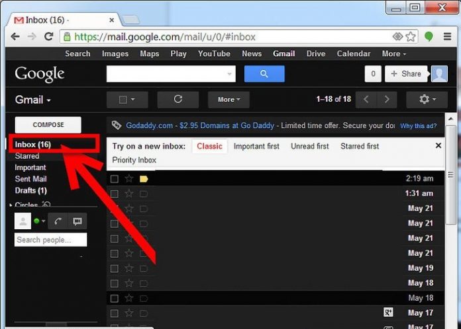The width and height of the screenshot is (461, 329).
Task: Check the box of the May 19 email
Action: [115, 268]
